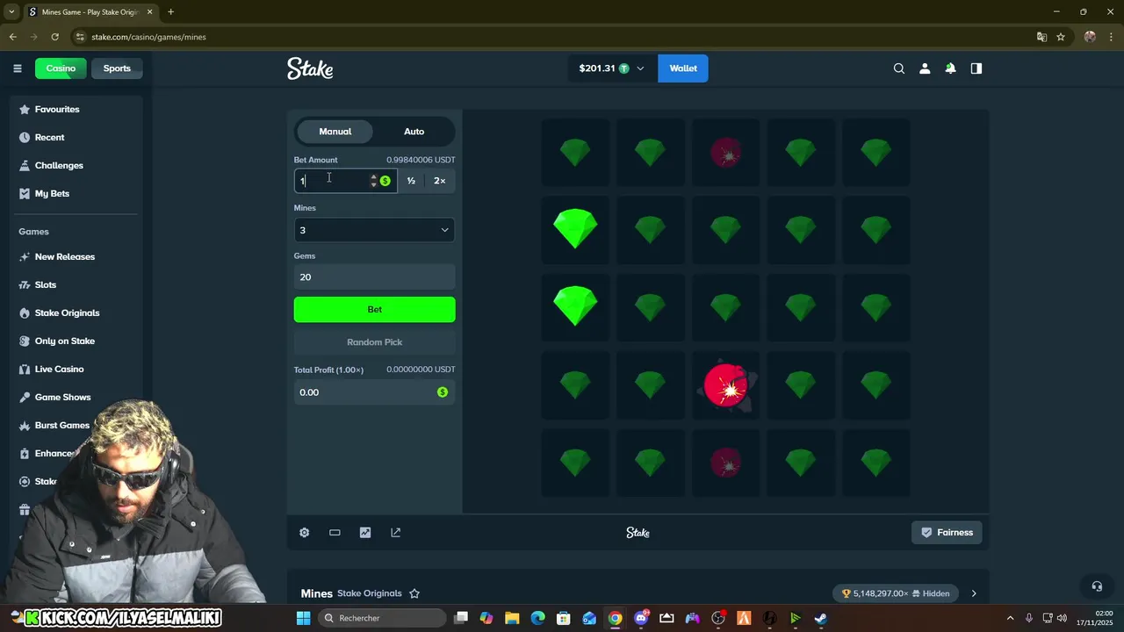This screenshot has height=632, width=1124.
Task: Expand the Mines count dropdown
Action: pyautogui.click(x=374, y=230)
